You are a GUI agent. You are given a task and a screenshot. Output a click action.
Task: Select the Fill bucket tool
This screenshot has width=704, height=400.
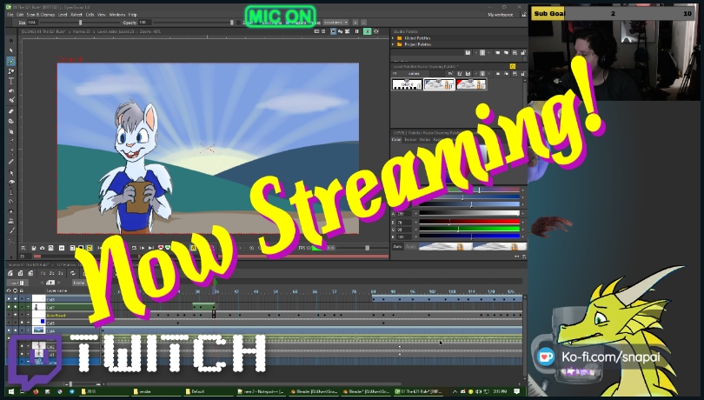(x=10, y=90)
